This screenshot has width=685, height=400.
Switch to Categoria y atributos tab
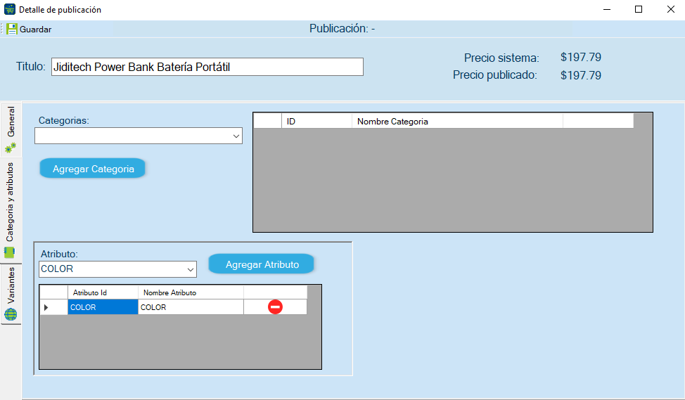(11, 209)
